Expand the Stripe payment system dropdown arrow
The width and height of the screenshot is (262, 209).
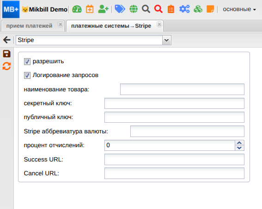pyautogui.click(x=167, y=40)
